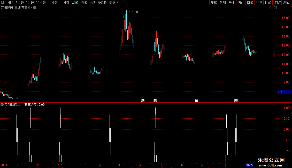Click the 京城股份(日线.前复权) chart title
Screen dimensions: 292x168
click(x=16, y=8)
